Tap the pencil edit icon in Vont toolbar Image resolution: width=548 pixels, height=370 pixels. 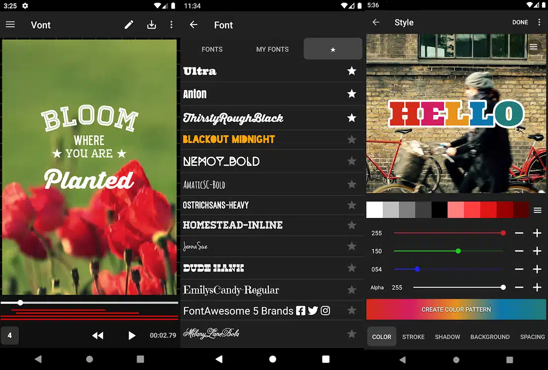pyautogui.click(x=129, y=25)
